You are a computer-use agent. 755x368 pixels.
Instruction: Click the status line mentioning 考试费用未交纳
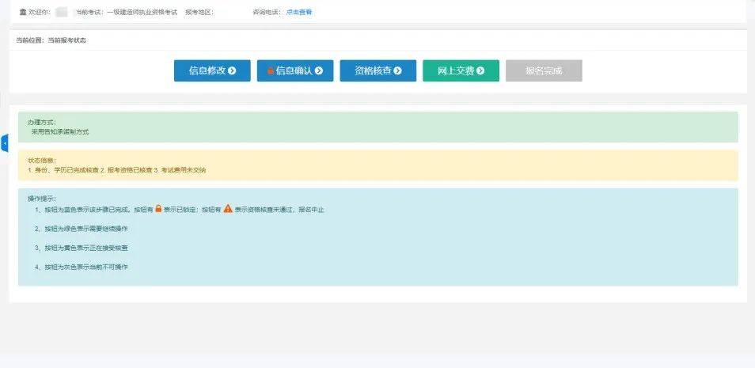pyautogui.click(x=117, y=170)
